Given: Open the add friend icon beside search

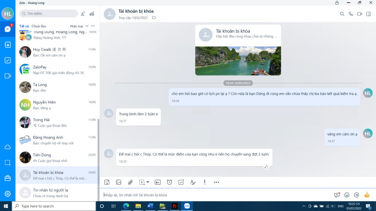Looking at the screenshot, I should pos(83,14).
